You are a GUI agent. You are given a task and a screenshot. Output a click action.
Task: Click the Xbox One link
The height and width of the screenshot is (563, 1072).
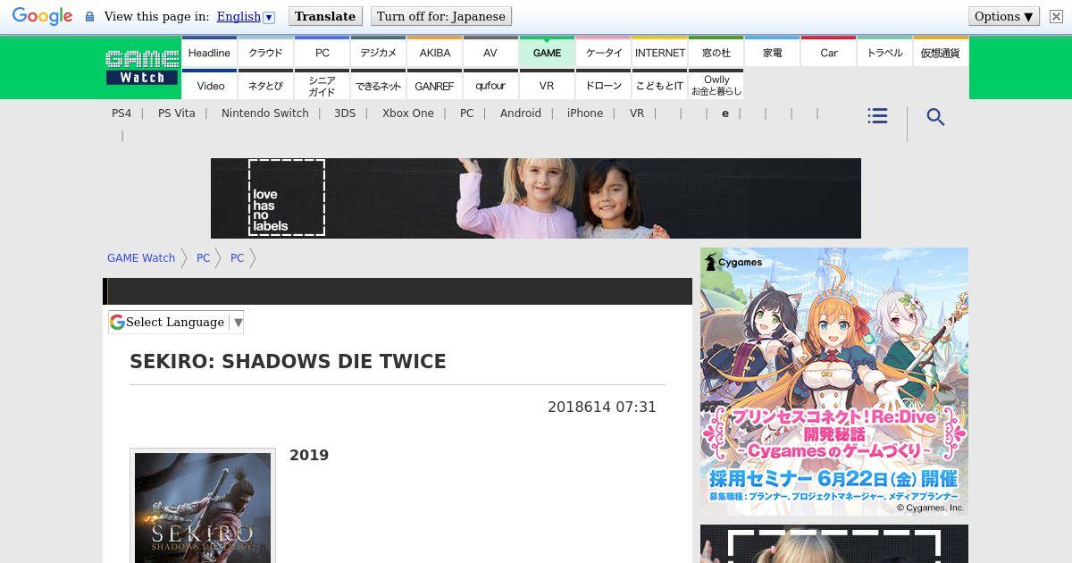coord(407,113)
